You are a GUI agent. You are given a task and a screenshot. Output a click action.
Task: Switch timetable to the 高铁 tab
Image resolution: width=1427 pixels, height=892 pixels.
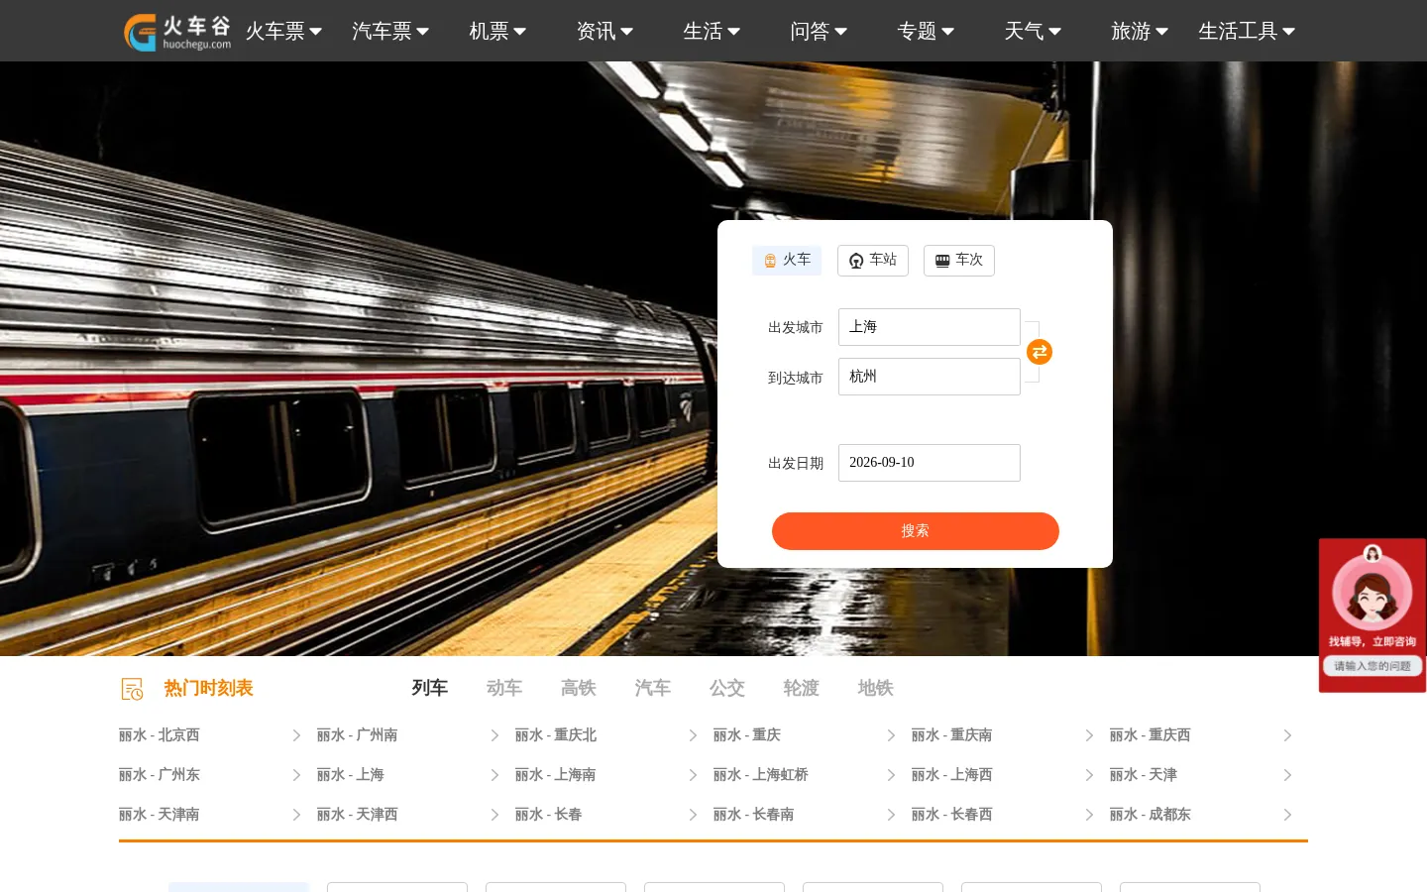[579, 688]
